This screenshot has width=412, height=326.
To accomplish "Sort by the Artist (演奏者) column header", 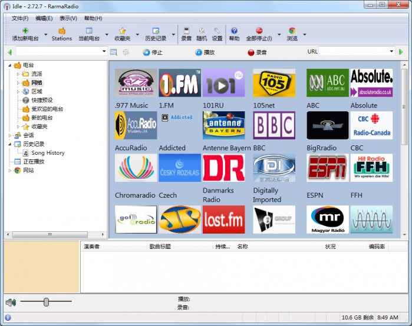I will (x=114, y=247).
